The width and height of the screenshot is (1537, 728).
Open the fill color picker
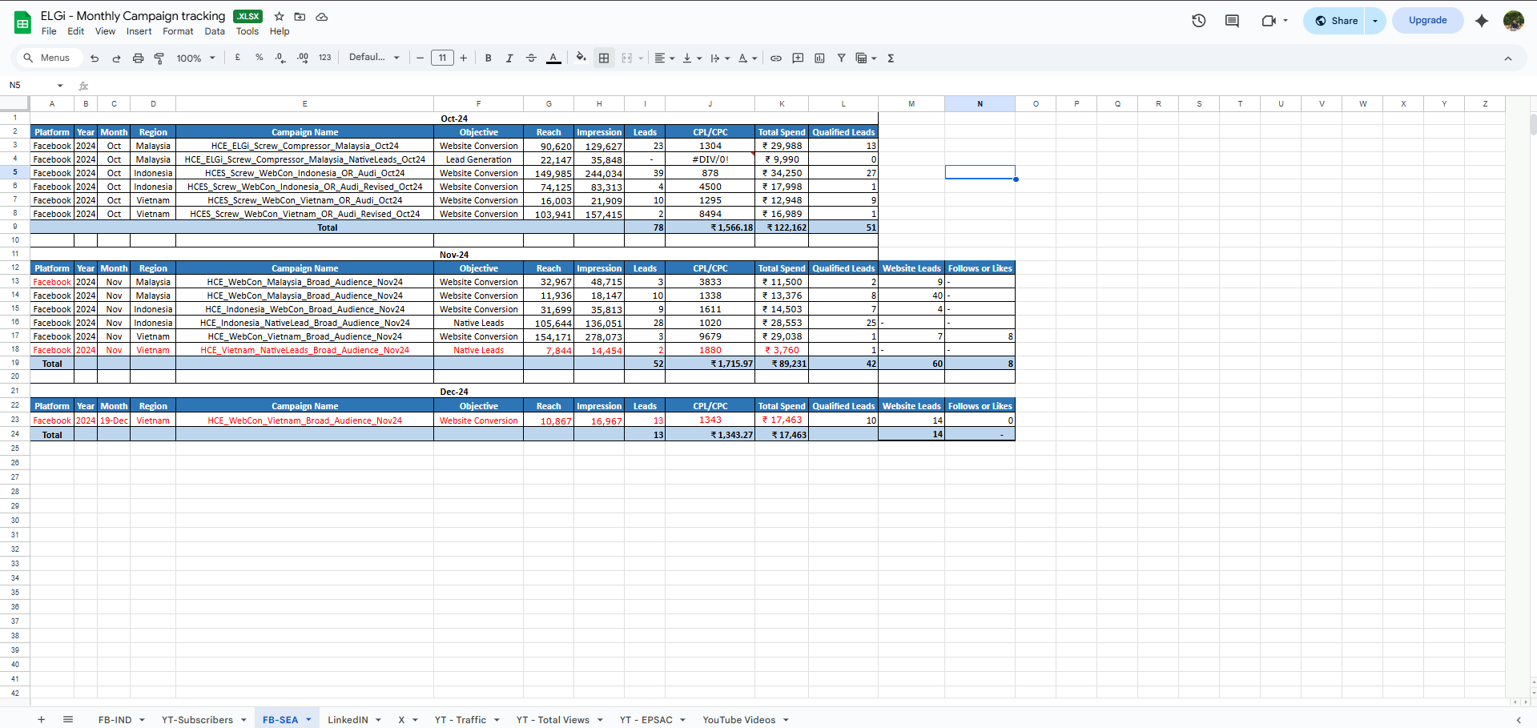581,58
